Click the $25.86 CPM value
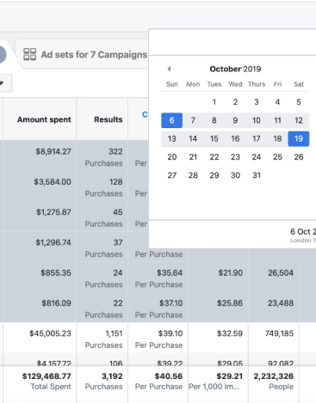Viewport: 316px width, 403px height. tap(230, 303)
